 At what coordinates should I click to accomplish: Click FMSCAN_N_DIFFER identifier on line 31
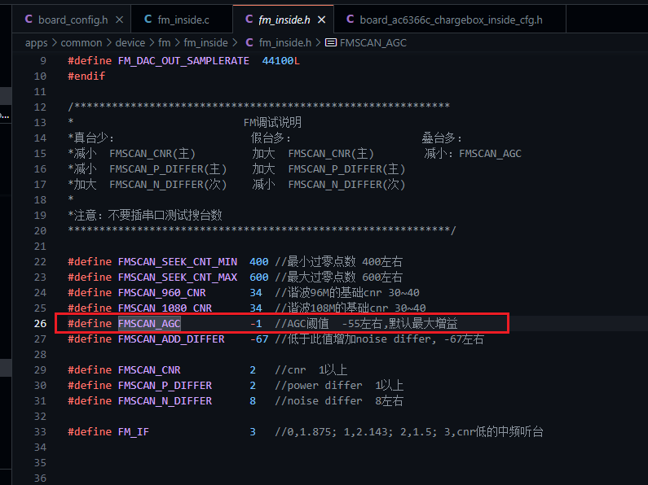(x=165, y=401)
